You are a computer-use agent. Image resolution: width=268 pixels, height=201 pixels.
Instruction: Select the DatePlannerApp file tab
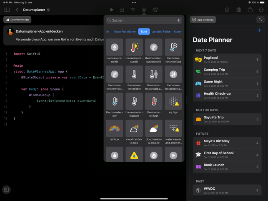17,20
